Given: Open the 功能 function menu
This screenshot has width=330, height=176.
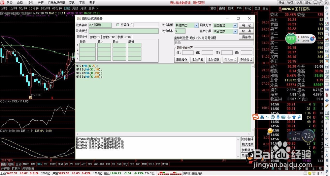Looking at the screenshot, I should click(20, 3).
